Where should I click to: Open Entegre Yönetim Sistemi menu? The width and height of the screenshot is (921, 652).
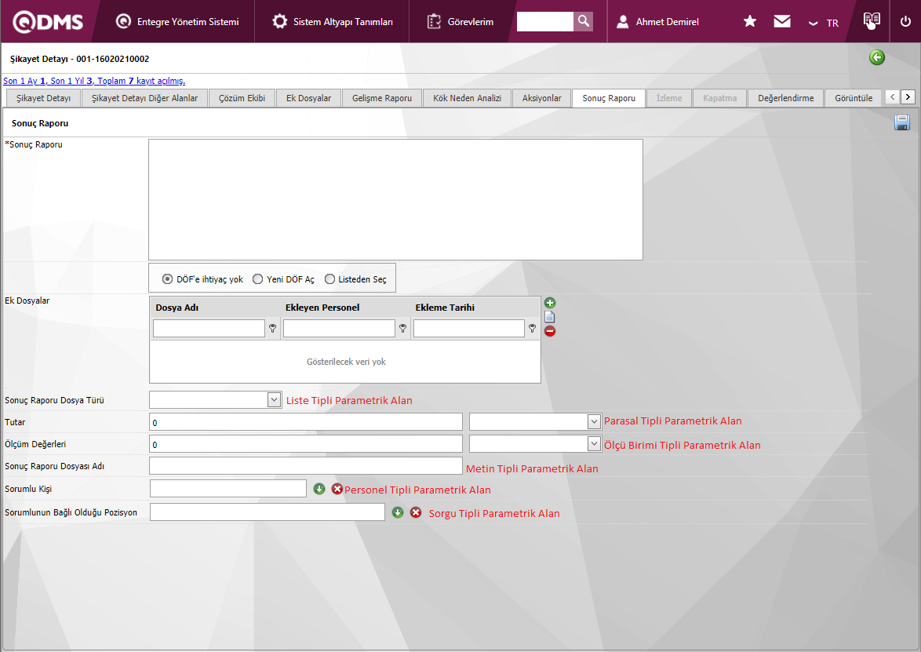click(178, 22)
